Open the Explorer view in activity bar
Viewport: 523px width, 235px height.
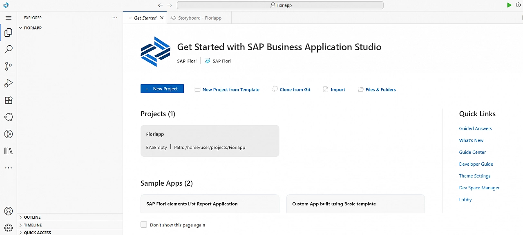pyautogui.click(x=8, y=33)
